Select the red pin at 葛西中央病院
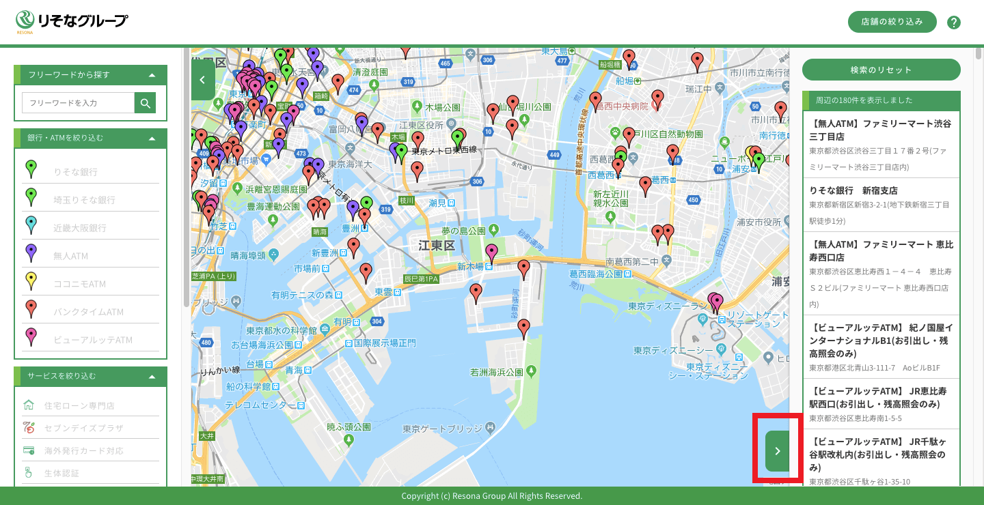The image size is (984, 505). coord(657,100)
